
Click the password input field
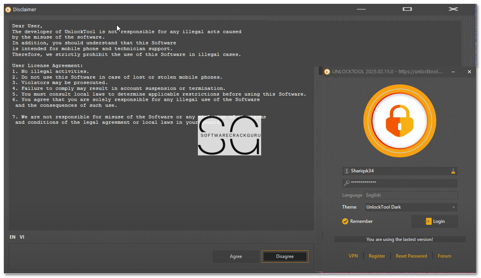[400, 183]
